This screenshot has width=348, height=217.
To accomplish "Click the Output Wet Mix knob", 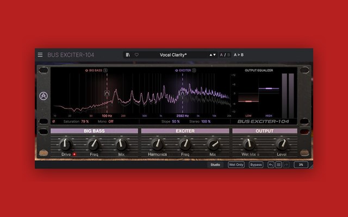I will click(x=248, y=144).
